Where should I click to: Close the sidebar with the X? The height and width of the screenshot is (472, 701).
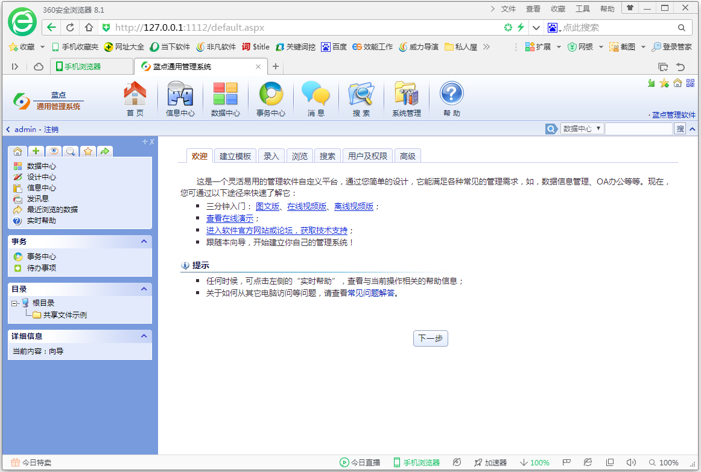(152, 142)
